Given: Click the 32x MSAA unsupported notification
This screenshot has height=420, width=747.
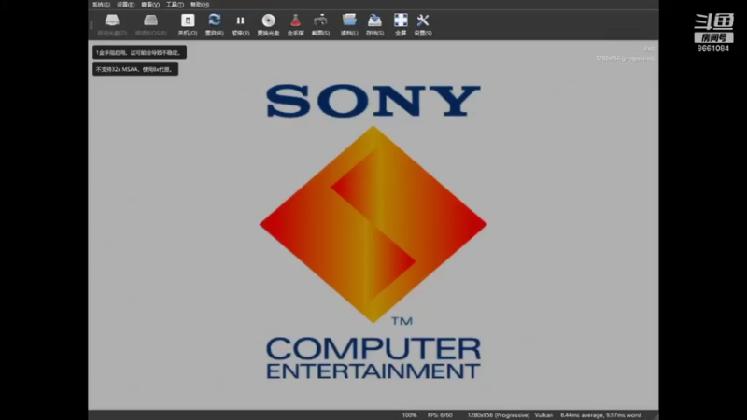Looking at the screenshot, I should coord(135,69).
